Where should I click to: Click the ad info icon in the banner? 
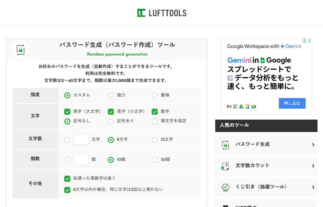coord(304,41)
